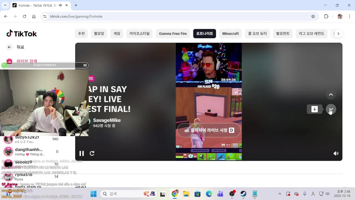
Task: Open Microsoft Store from the taskbar
Action: click(197, 194)
